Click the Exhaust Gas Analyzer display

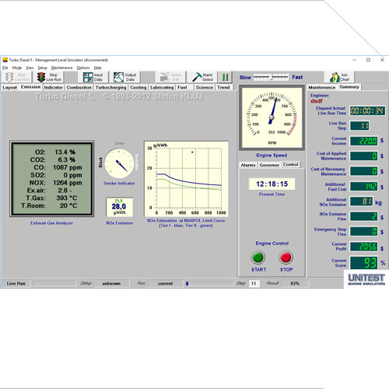point(52,179)
